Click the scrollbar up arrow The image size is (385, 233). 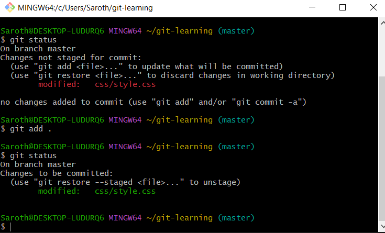(x=382, y=23)
